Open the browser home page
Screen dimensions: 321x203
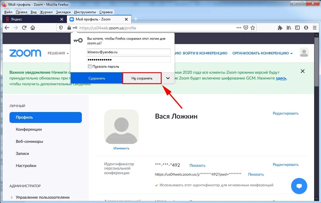pyautogui.click(x=33, y=28)
